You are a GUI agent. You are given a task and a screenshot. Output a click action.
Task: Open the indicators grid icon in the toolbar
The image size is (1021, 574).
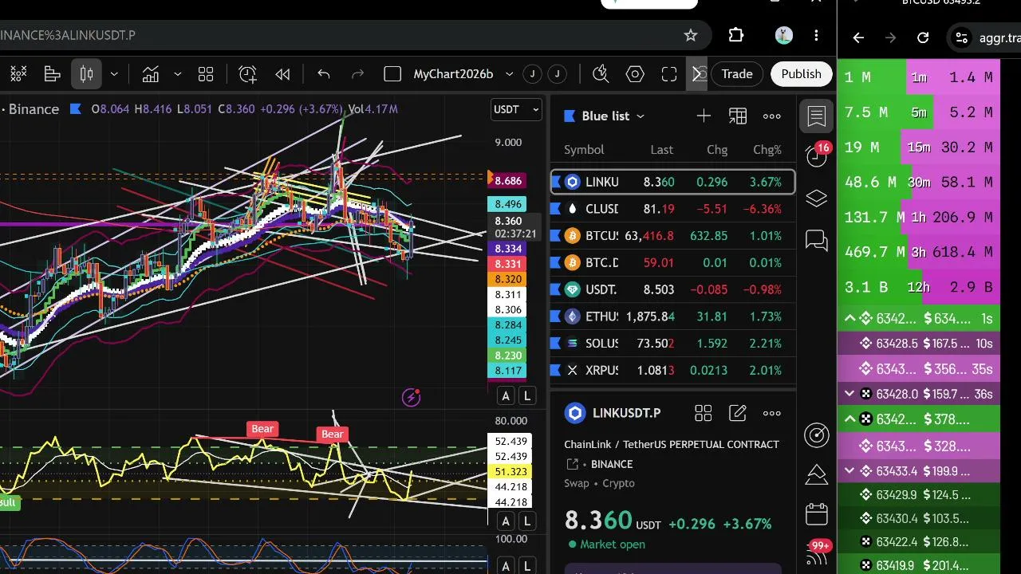tap(18, 74)
